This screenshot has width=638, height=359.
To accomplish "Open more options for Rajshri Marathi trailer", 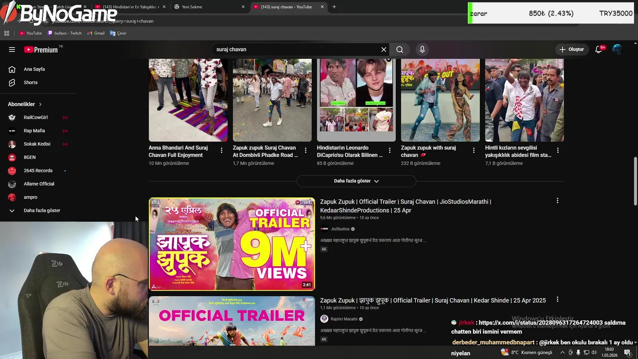I will 557,300.
